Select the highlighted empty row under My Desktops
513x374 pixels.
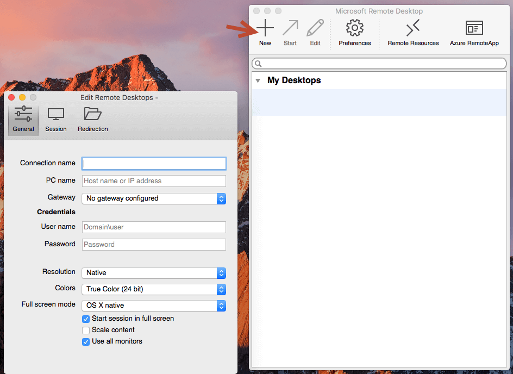click(x=379, y=102)
